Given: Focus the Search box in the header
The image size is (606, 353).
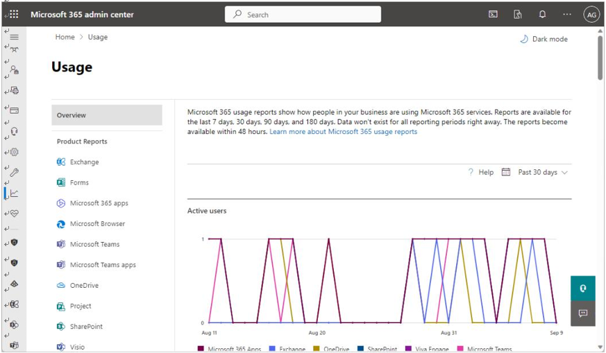Looking at the screenshot, I should point(303,15).
